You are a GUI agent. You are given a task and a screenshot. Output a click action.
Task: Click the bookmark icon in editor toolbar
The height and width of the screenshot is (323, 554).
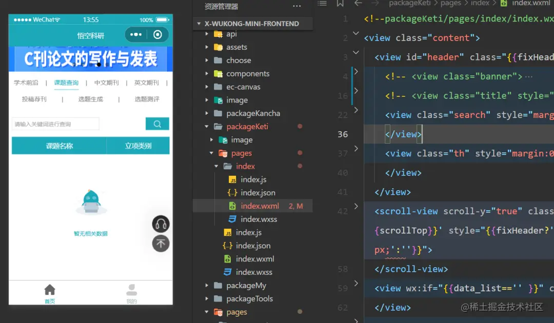coord(340,3)
